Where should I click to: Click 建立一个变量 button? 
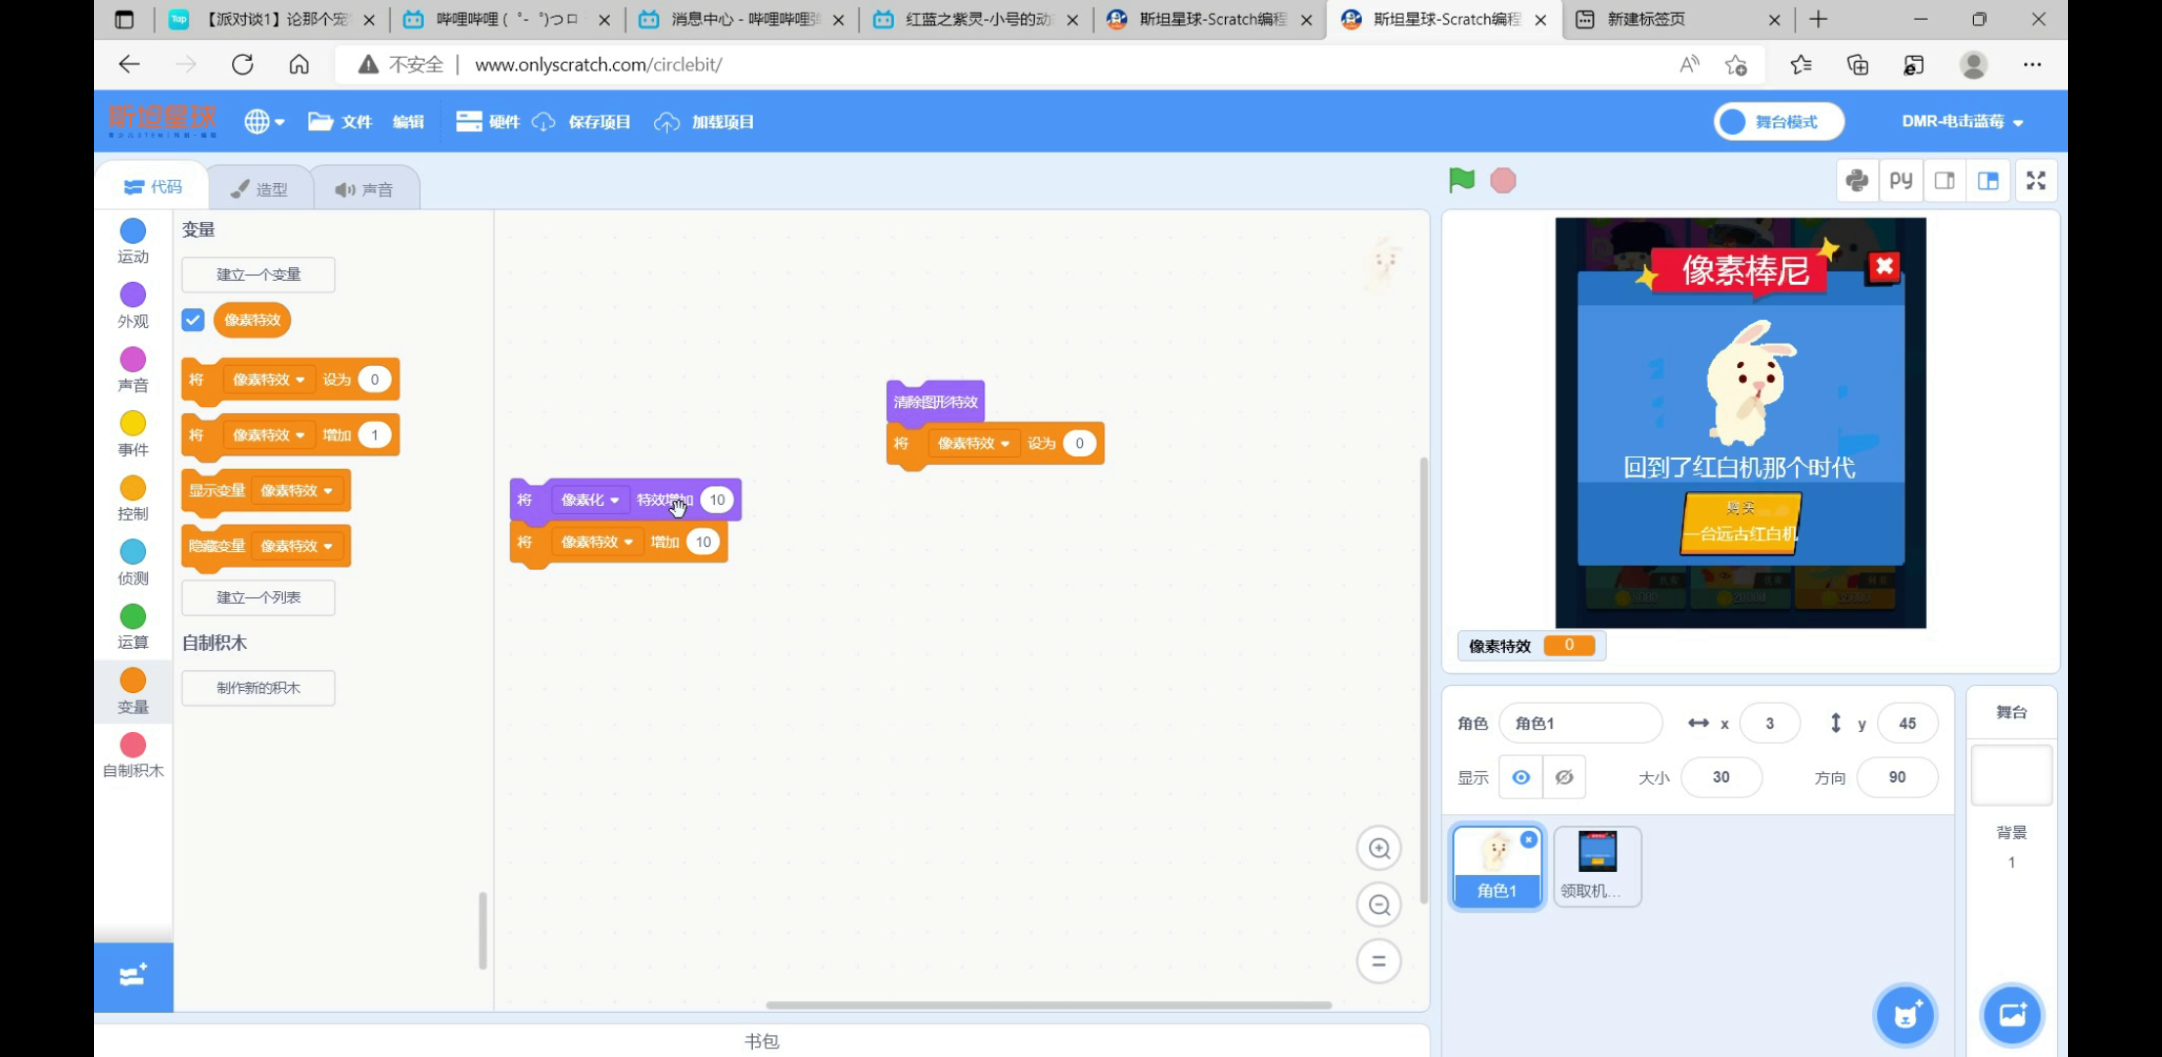(258, 275)
